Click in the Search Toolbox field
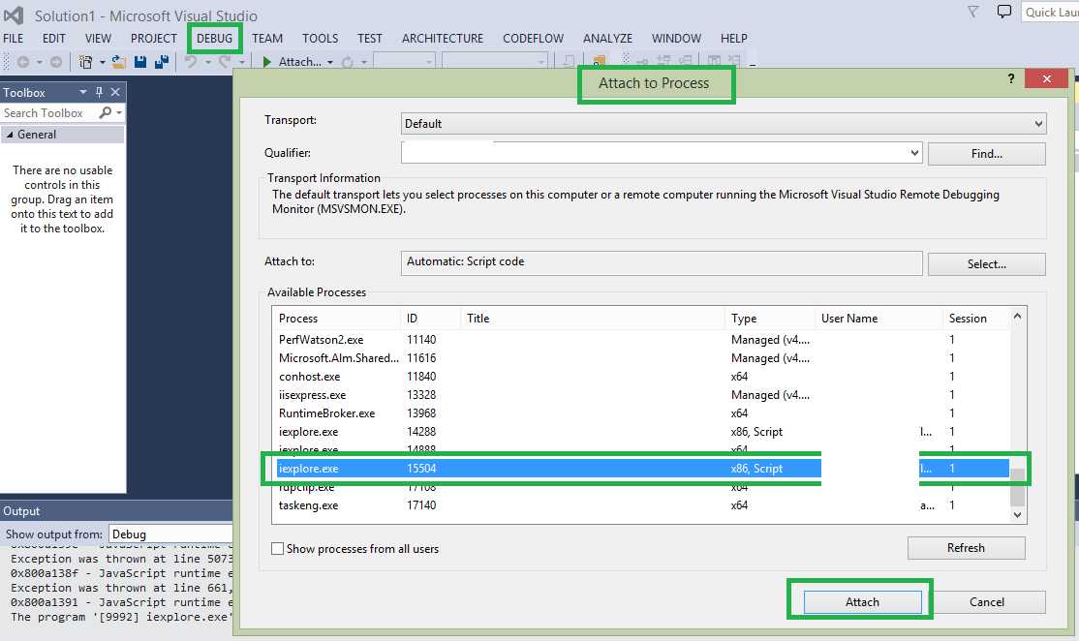The width and height of the screenshot is (1079, 641). point(49,112)
